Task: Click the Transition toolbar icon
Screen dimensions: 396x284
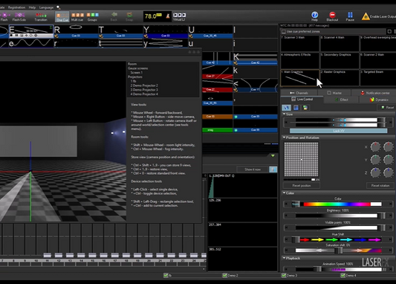Action: pos(41,15)
